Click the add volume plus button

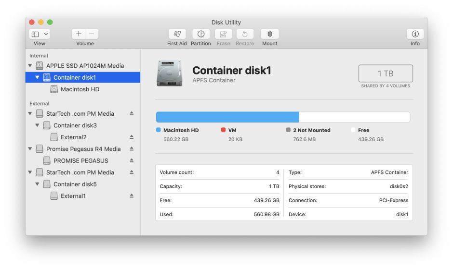pyautogui.click(x=79, y=34)
